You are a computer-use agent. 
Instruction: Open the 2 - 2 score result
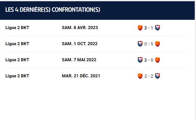pos(149,76)
